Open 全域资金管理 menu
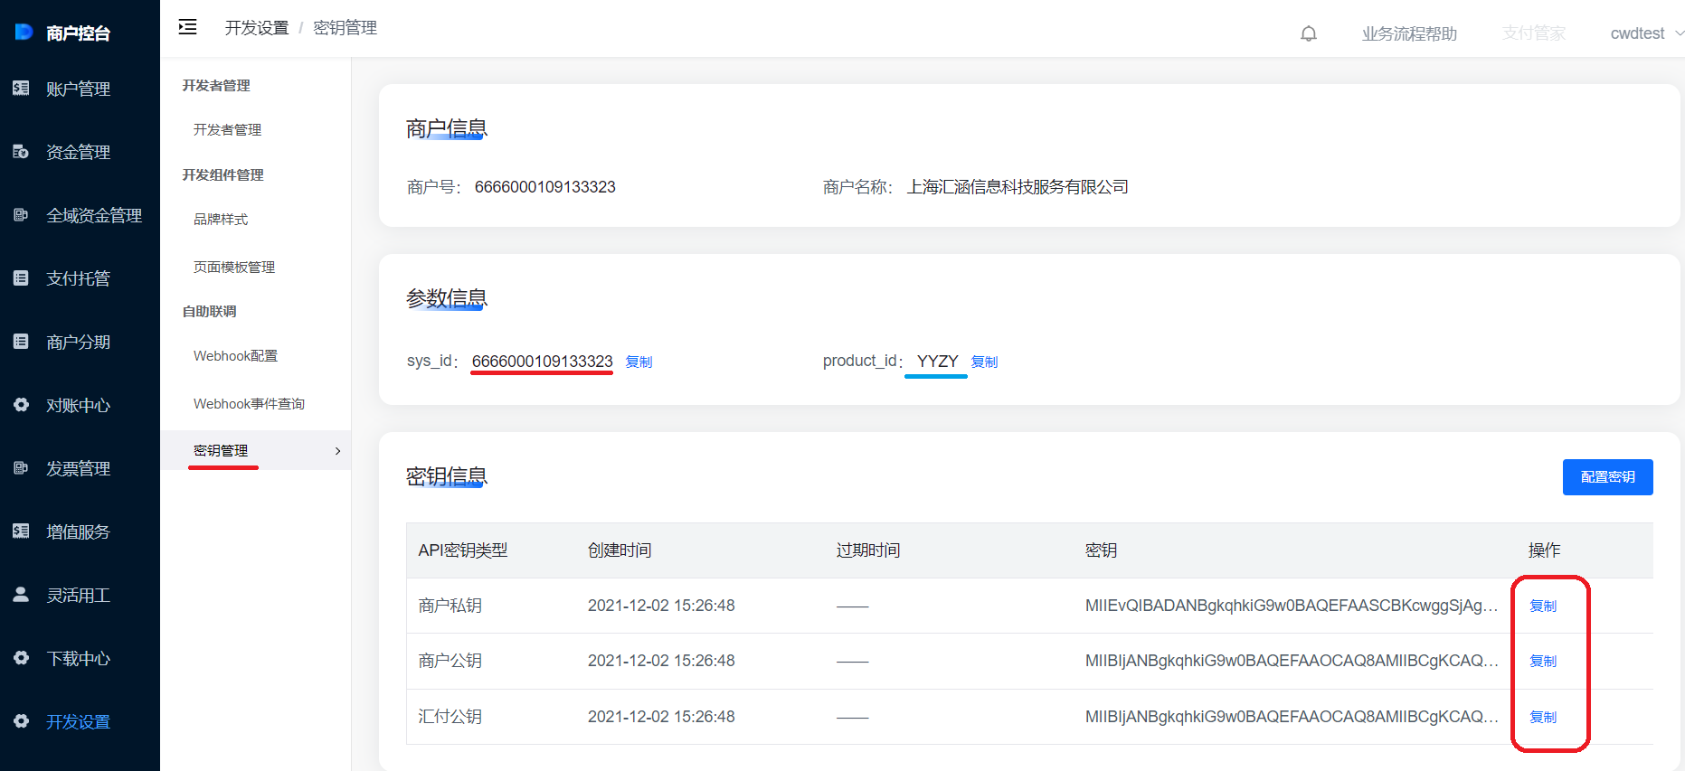 point(94,215)
